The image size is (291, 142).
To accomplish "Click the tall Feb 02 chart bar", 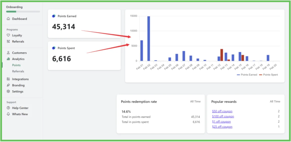I will [148, 39].
